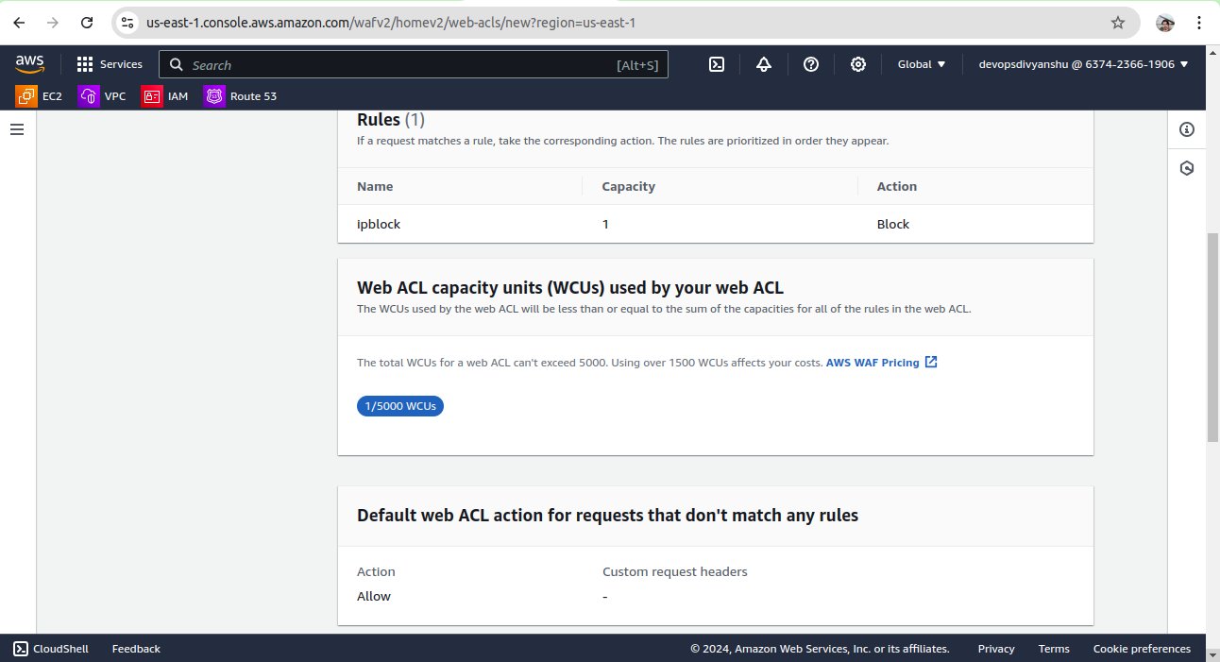Click the page vertical scrollbar
This screenshot has height=662, width=1220.
click(x=1212, y=337)
